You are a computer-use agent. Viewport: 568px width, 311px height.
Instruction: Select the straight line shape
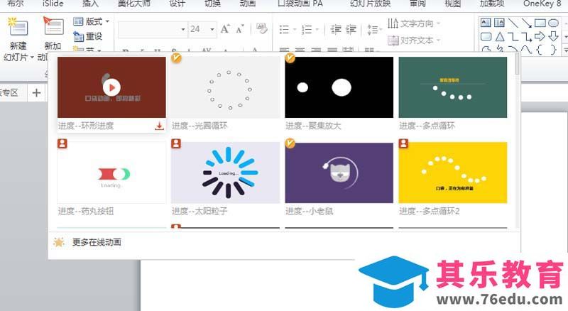point(513,23)
